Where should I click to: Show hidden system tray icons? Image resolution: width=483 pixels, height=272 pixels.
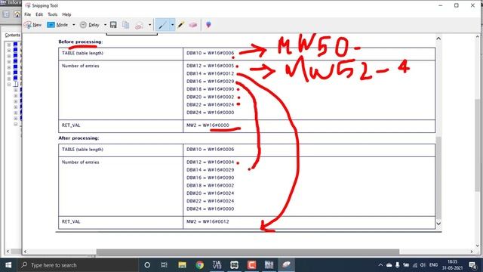point(380,265)
